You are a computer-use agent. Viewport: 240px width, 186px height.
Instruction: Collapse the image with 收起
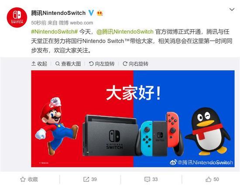pyautogui.click(x=39, y=64)
